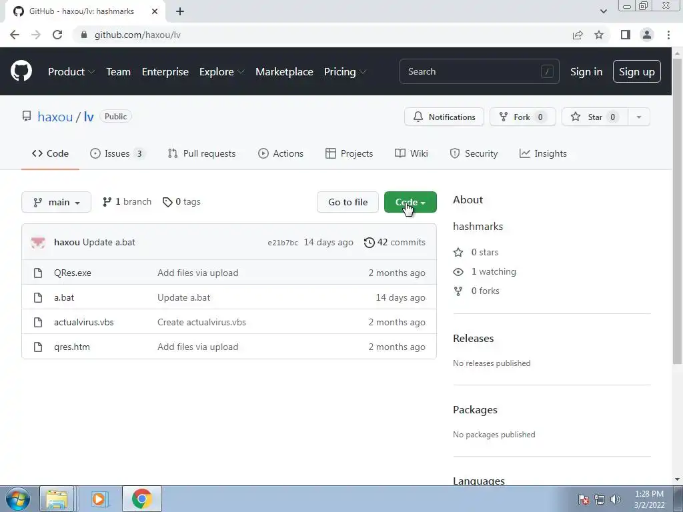The image size is (683, 512).
Task: Open the 0 tags link
Action: click(181, 201)
